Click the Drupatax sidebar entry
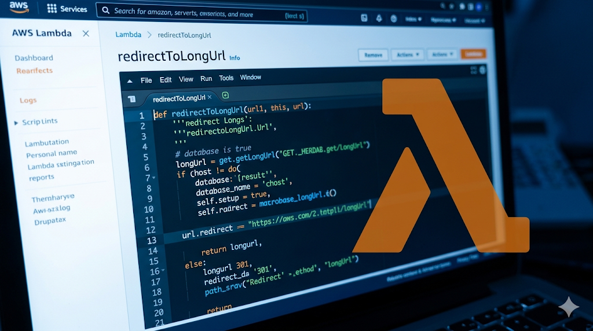The width and height of the screenshot is (593, 331). (50, 220)
